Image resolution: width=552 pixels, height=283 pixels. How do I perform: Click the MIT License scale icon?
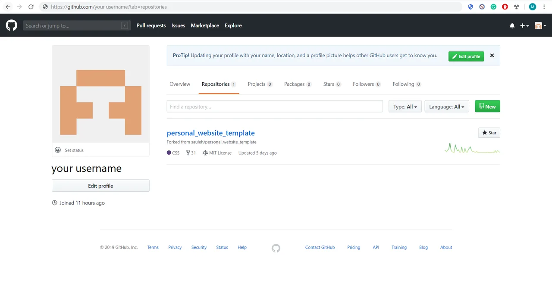[x=205, y=153]
